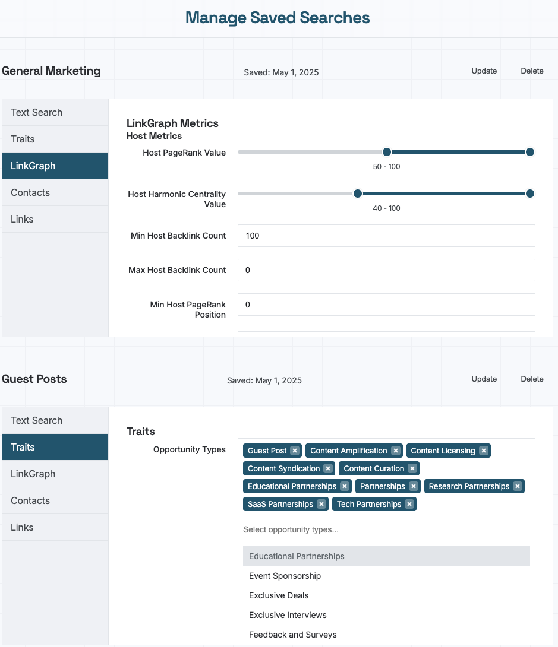Remove the SaaS Partnerships tag

321,504
